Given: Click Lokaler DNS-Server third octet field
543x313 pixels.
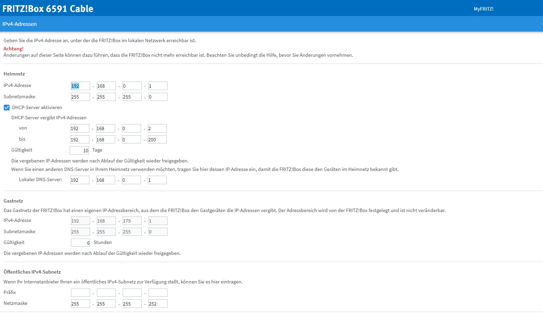Looking at the screenshot, I should 132,180.
